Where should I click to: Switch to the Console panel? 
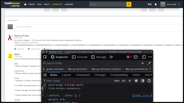[80, 57]
